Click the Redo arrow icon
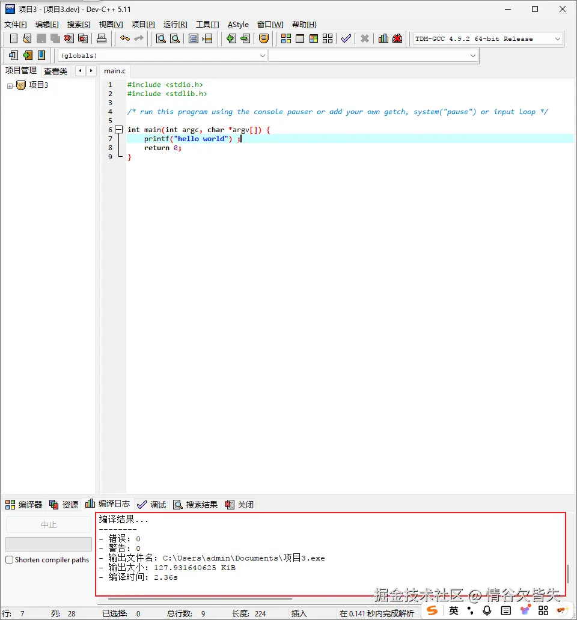This screenshot has height=620, width=577. point(139,38)
